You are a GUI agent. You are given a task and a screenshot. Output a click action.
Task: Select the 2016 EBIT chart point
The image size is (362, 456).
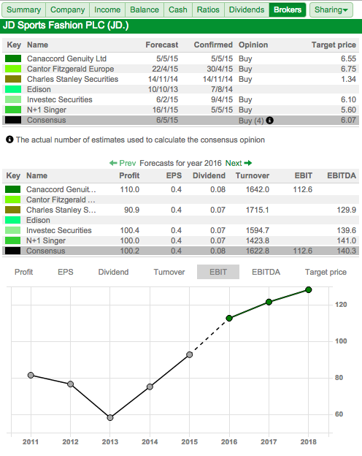pyautogui.click(x=229, y=318)
